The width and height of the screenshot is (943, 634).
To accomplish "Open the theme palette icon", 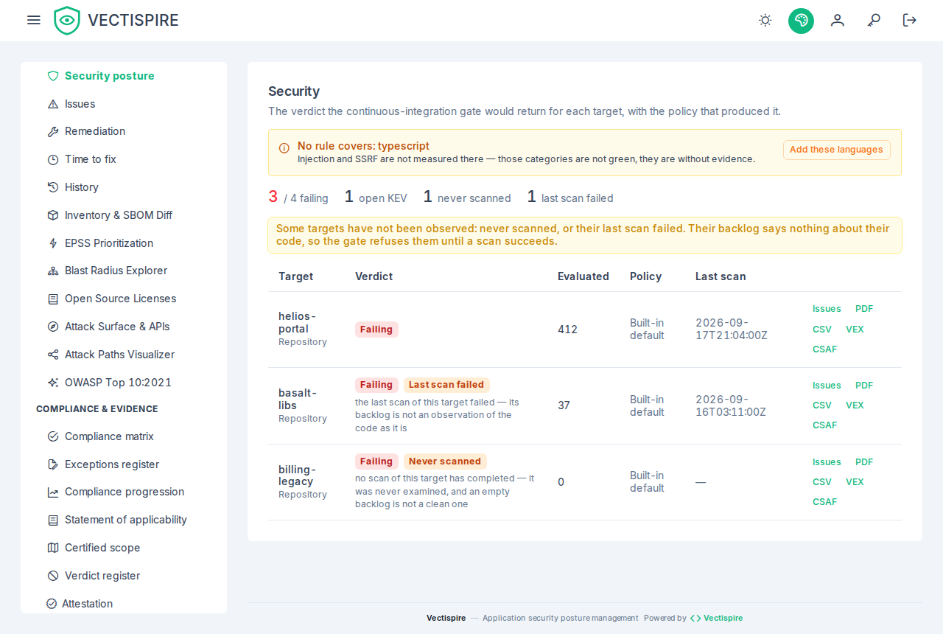I will point(801,21).
